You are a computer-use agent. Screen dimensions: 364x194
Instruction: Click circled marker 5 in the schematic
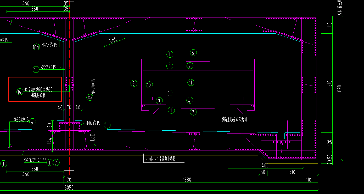point(169,93)
